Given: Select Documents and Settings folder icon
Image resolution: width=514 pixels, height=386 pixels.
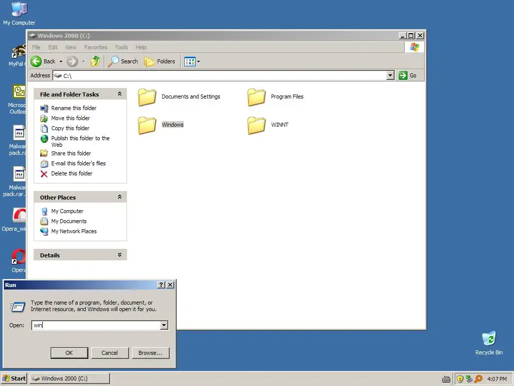Looking at the screenshot, I should tap(147, 97).
